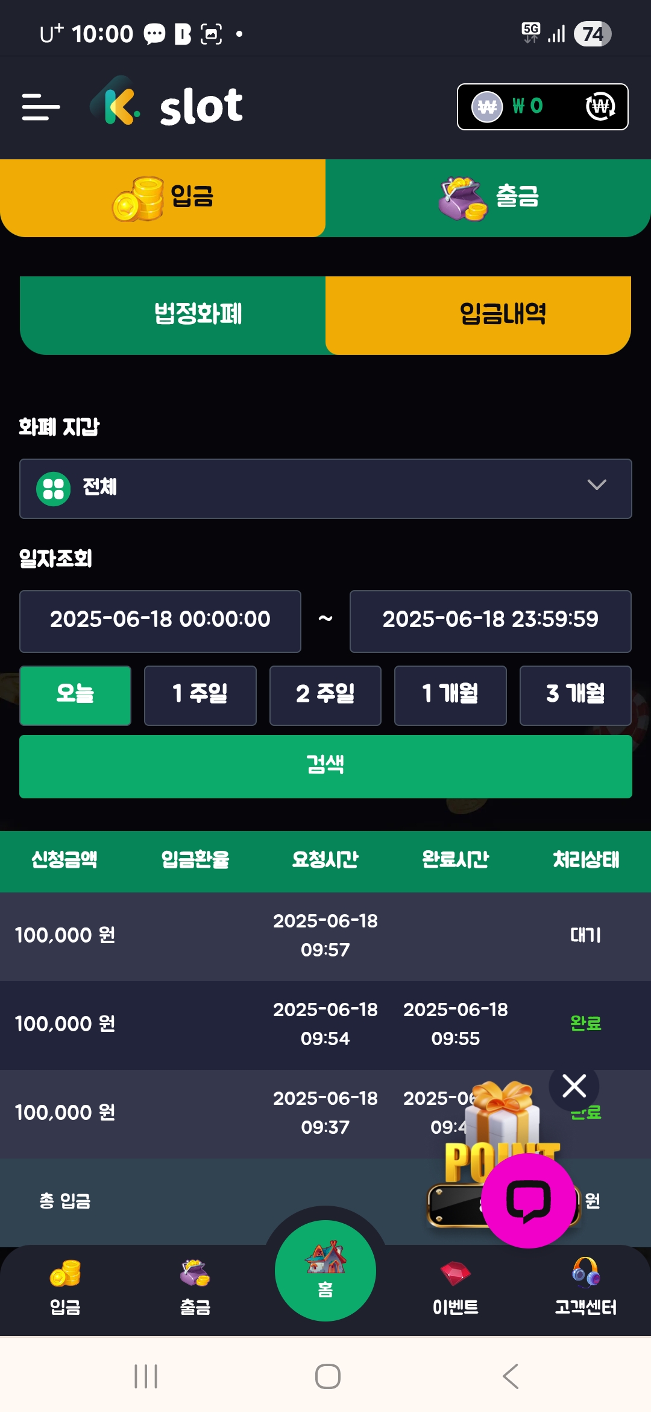651x1412 pixels.
Task: Switch to the top 출금 tab
Action: click(x=488, y=197)
